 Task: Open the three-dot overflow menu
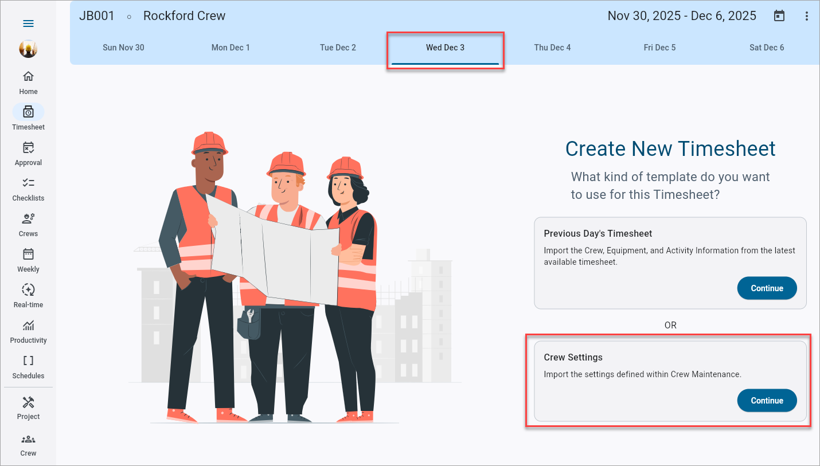pos(807,15)
